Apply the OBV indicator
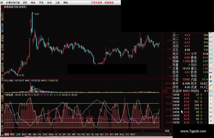Viewport: 214px width, 138px height. coord(64,134)
